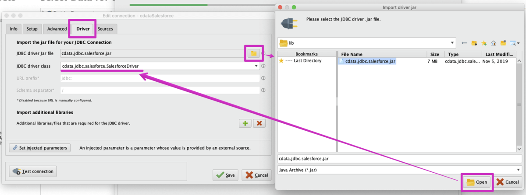Cancel the Import driver jar dialog
This screenshot has width=526, height=195.
click(x=508, y=182)
